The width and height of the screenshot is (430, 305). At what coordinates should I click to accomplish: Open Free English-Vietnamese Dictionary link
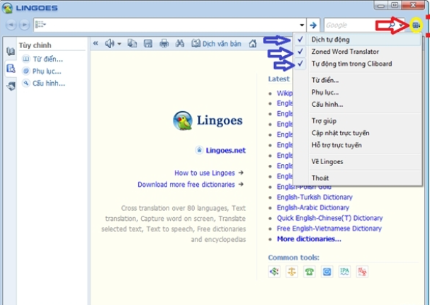tap(329, 229)
